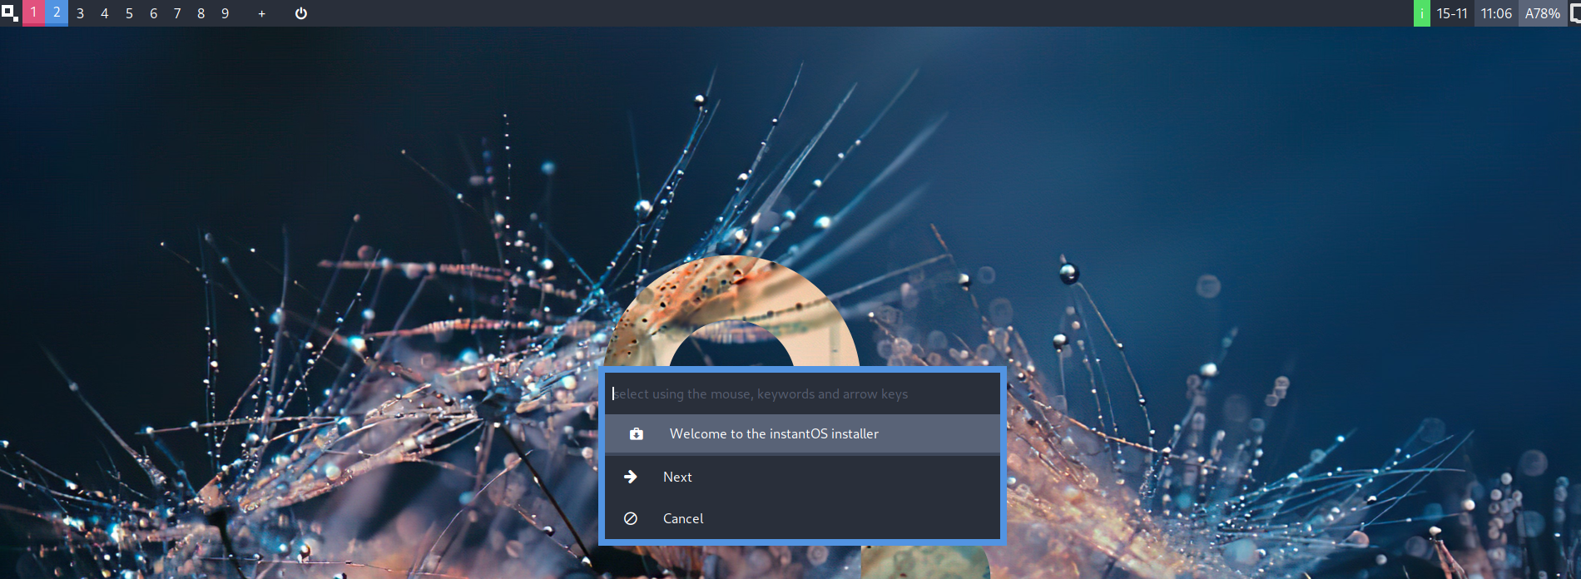
Task: Jump to workspace 5
Action: pos(129,13)
